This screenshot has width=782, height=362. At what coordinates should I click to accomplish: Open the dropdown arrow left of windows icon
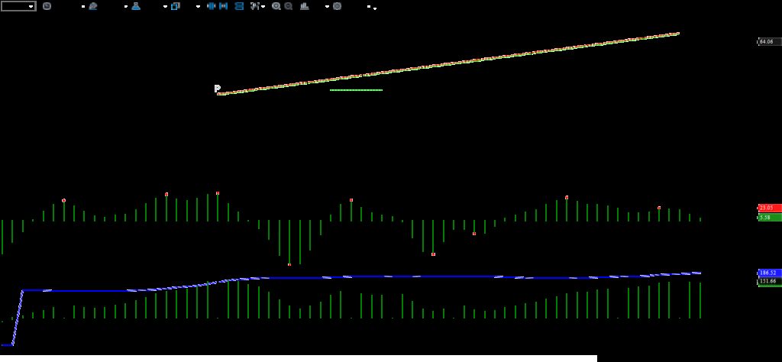click(x=165, y=7)
